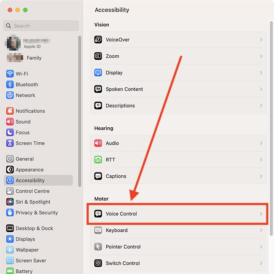This screenshot has width=274, height=274.
Task: Click the Control Centre toggles icon
Action: (10, 191)
